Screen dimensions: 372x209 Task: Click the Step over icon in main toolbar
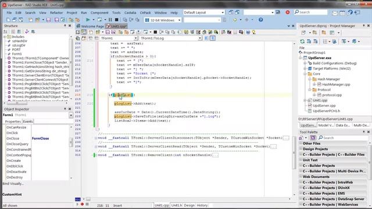[x=131, y=20]
